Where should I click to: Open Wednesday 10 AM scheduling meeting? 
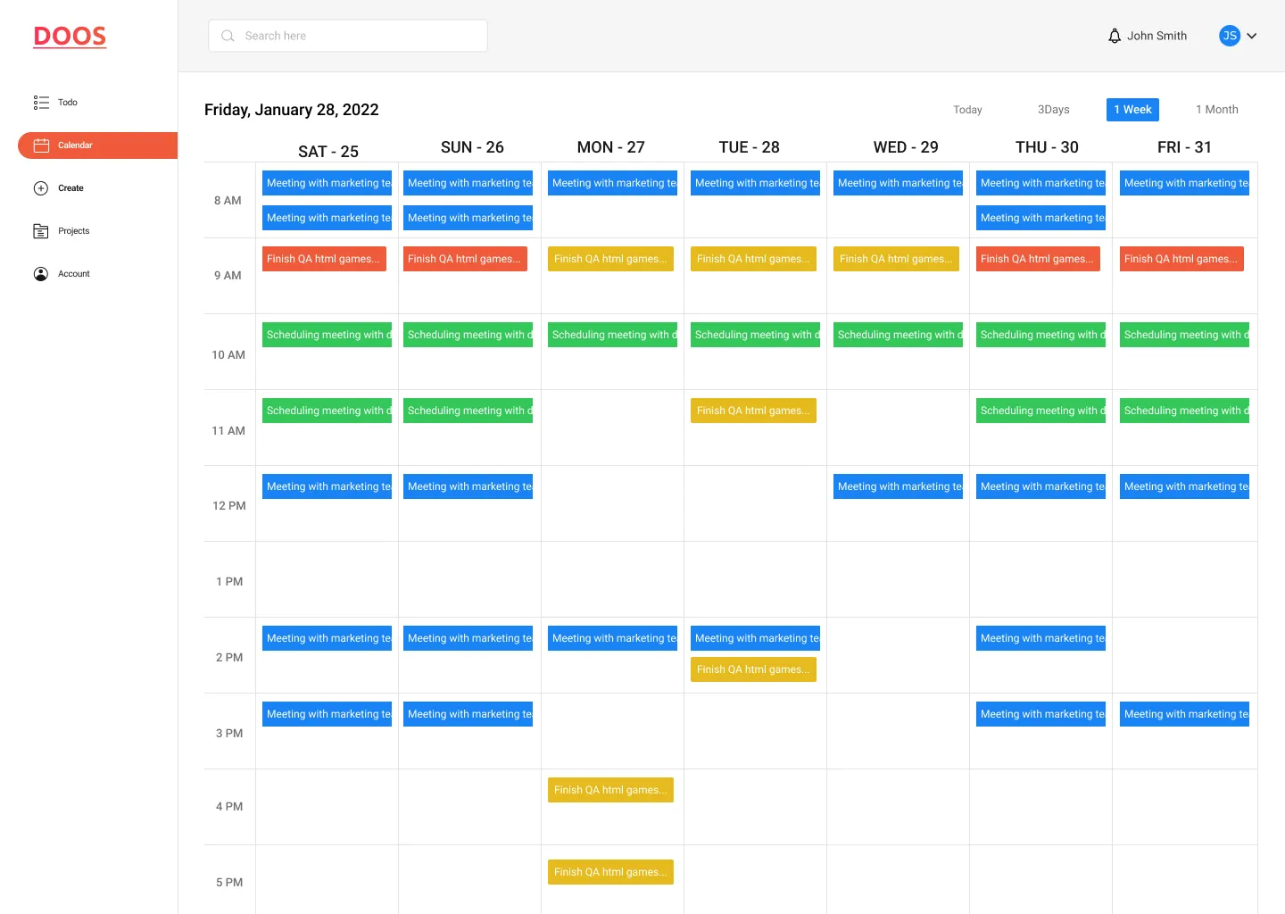pos(898,335)
